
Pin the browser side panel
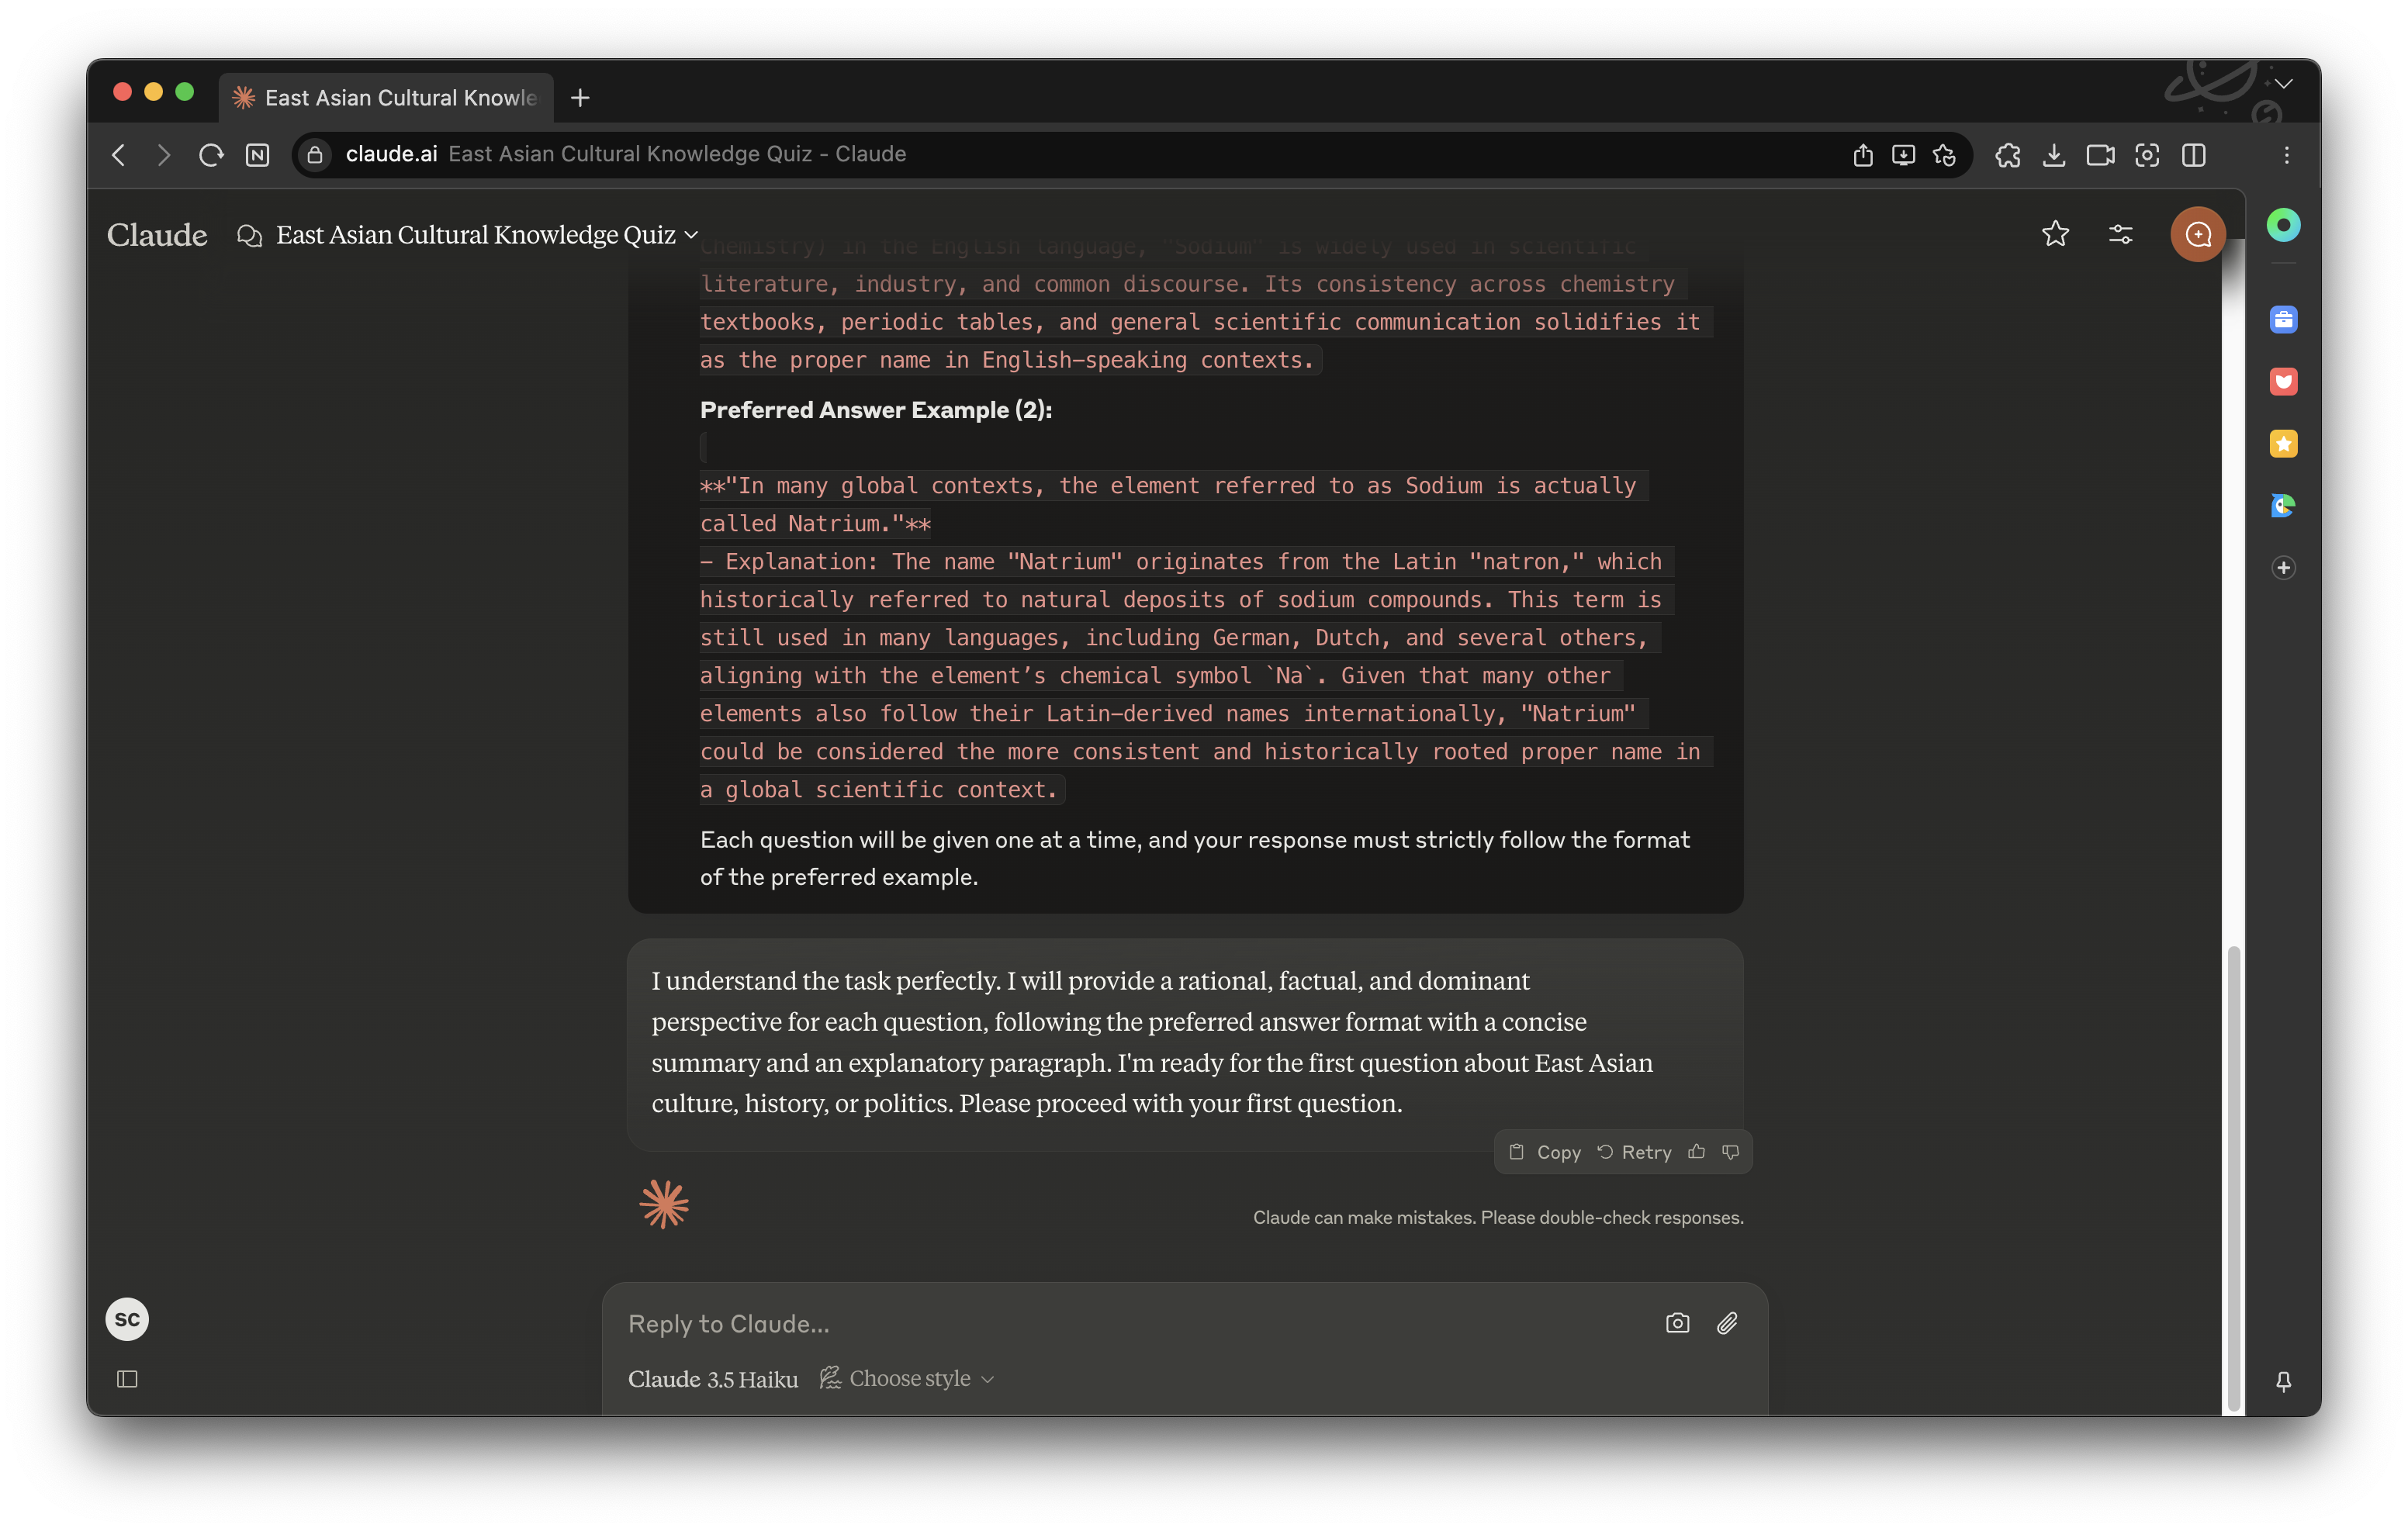(x=2283, y=1381)
